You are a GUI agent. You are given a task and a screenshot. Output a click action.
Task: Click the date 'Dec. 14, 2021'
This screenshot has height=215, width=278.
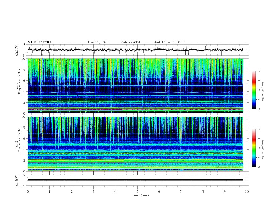(98, 42)
